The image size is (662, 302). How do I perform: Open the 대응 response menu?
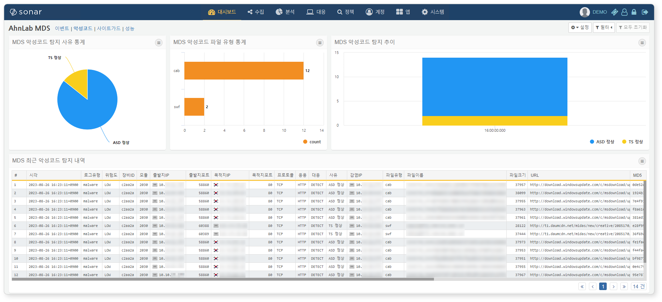pos(316,12)
